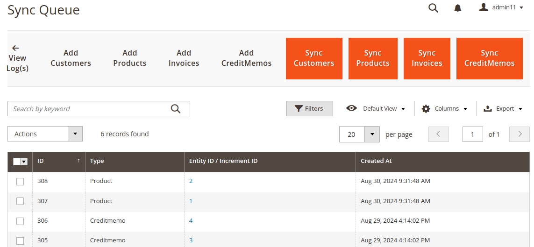This screenshot has width=534, height=247.
Task: Focus the Search by keyword field
Action: [x=89, y=108]
